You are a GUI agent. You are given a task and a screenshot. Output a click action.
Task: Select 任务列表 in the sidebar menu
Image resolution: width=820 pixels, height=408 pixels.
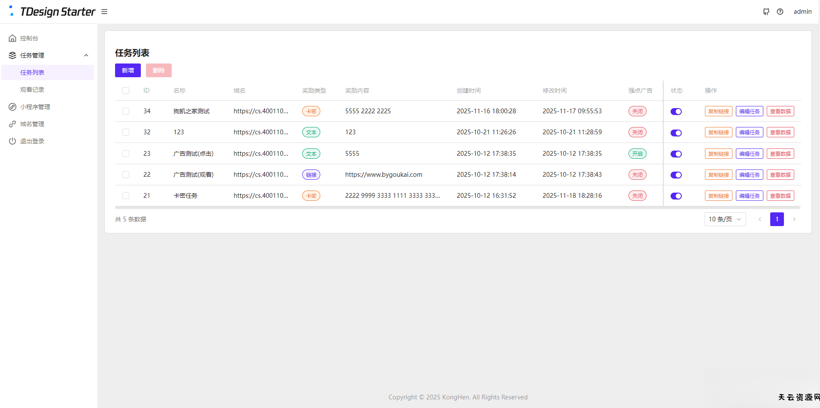(x=32, y=73)
